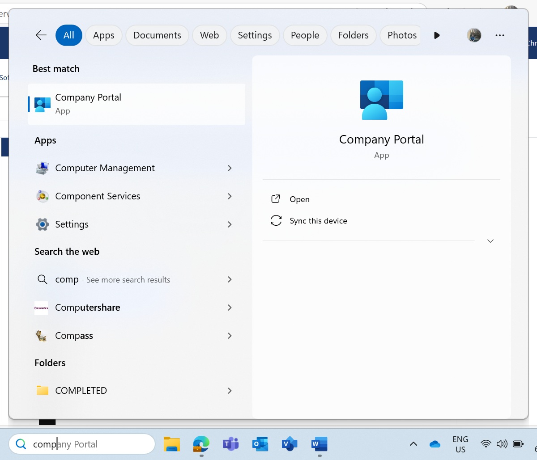Viewport: 537px width, 460px height.
Task: Click the Company Portal icon in Best match
Action: [43, 104]
